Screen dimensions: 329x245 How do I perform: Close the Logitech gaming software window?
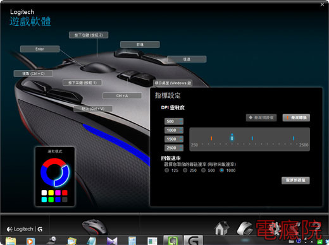322,4
